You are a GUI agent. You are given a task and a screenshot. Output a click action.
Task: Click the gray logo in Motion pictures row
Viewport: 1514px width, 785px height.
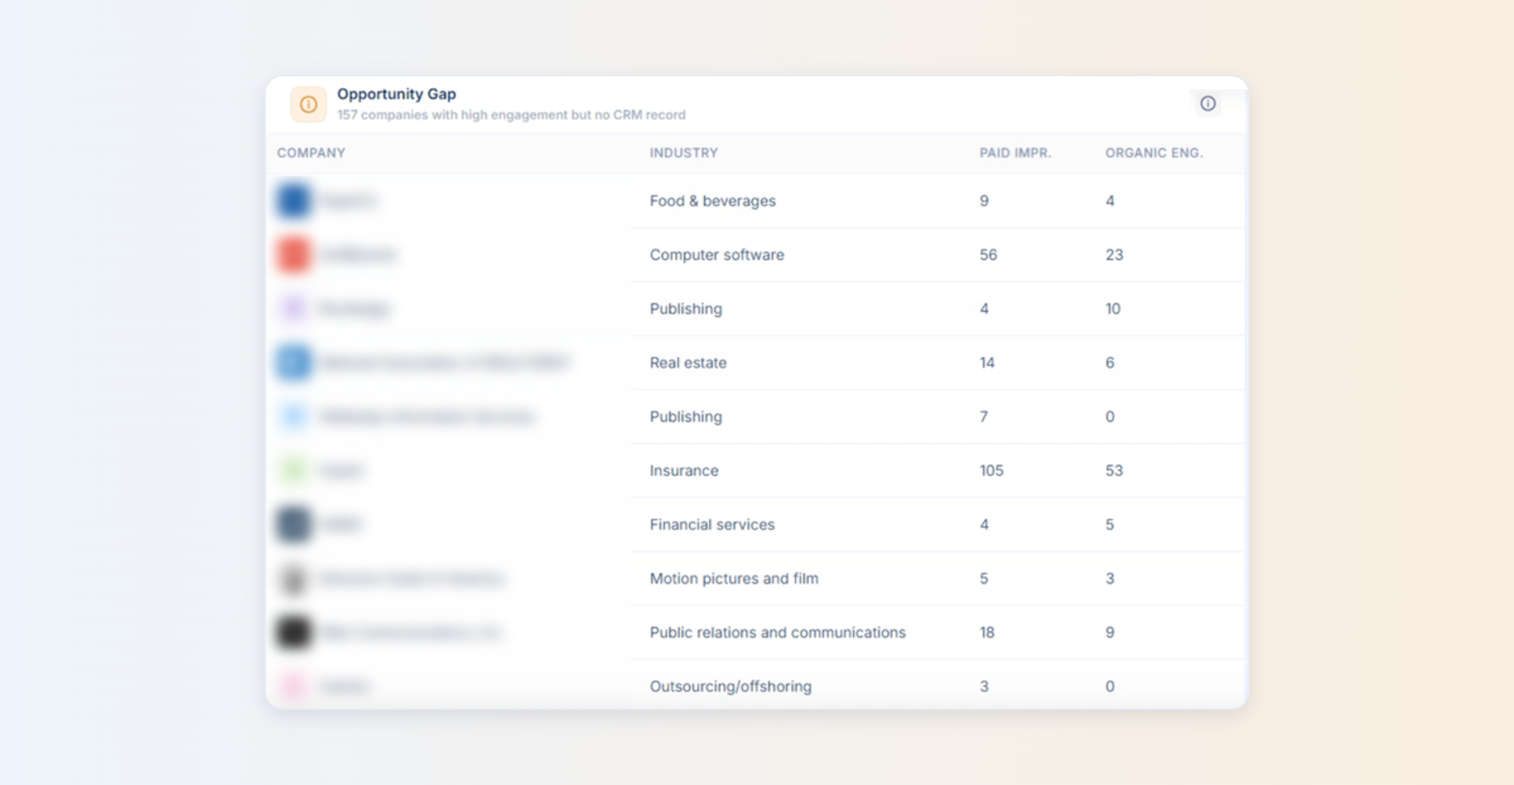[293, 579]
